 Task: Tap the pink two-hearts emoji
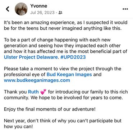click(x=43, y=92)
